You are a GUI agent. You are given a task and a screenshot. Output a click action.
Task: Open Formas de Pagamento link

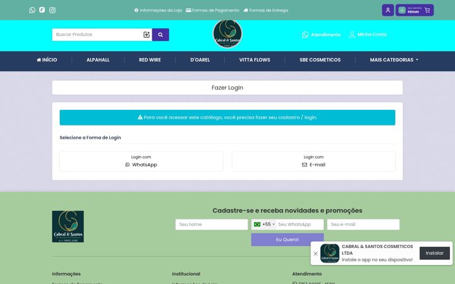point(213,10)
